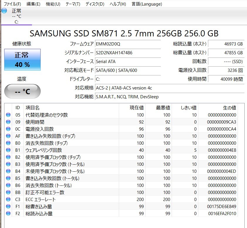Select the 未使用予備ブロック数 (トータル) row name

pos(55,171)
